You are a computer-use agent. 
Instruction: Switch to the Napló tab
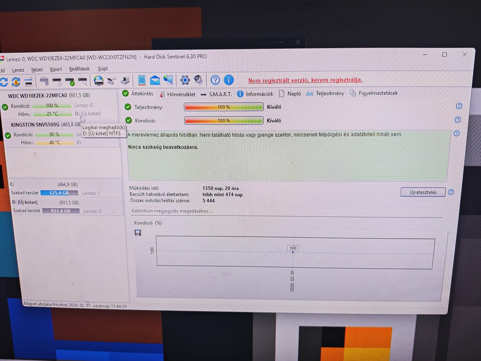[x=290, y=94]
